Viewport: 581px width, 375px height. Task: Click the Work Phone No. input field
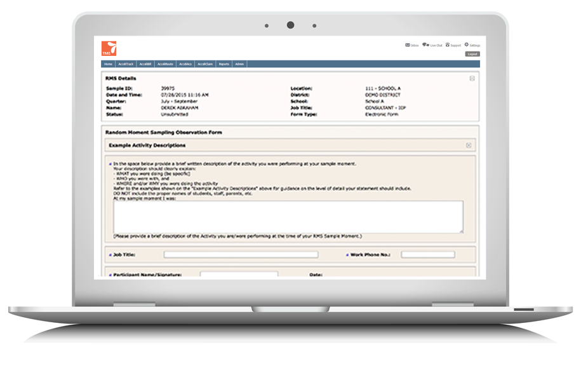[x=428, y=254]
